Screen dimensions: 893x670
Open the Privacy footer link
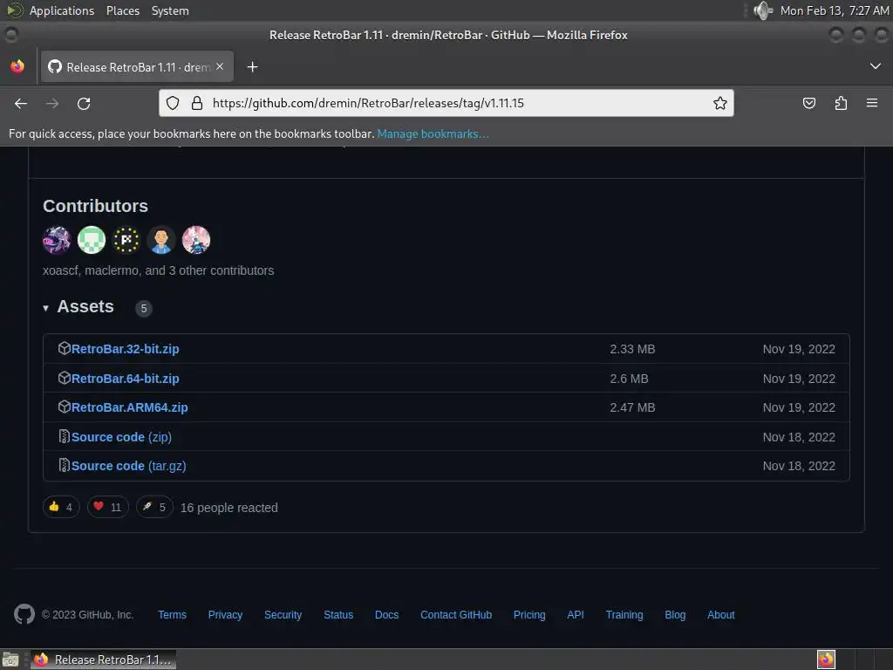coord(225,615)
